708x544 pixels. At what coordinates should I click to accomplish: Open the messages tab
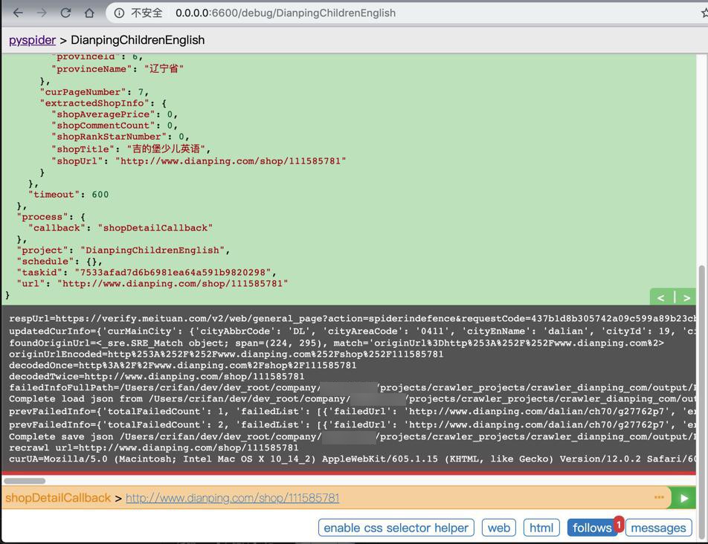[x=658, y=528]
